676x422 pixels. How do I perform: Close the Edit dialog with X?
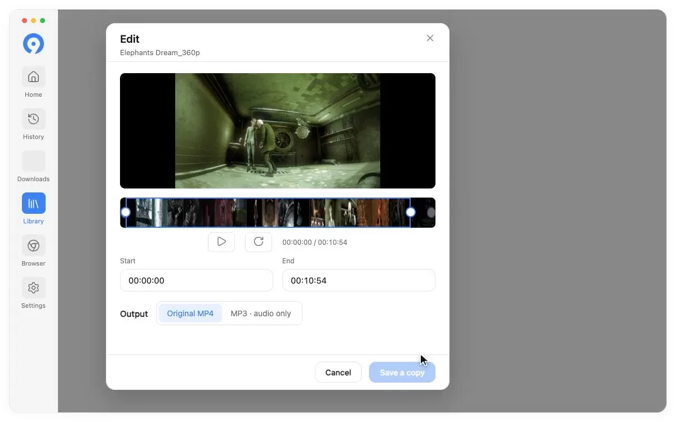click(x=430, y=38)
